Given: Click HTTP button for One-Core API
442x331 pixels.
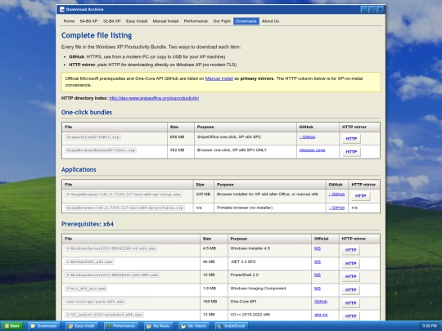Looking at the screenshot, I should tap(350, 303).
